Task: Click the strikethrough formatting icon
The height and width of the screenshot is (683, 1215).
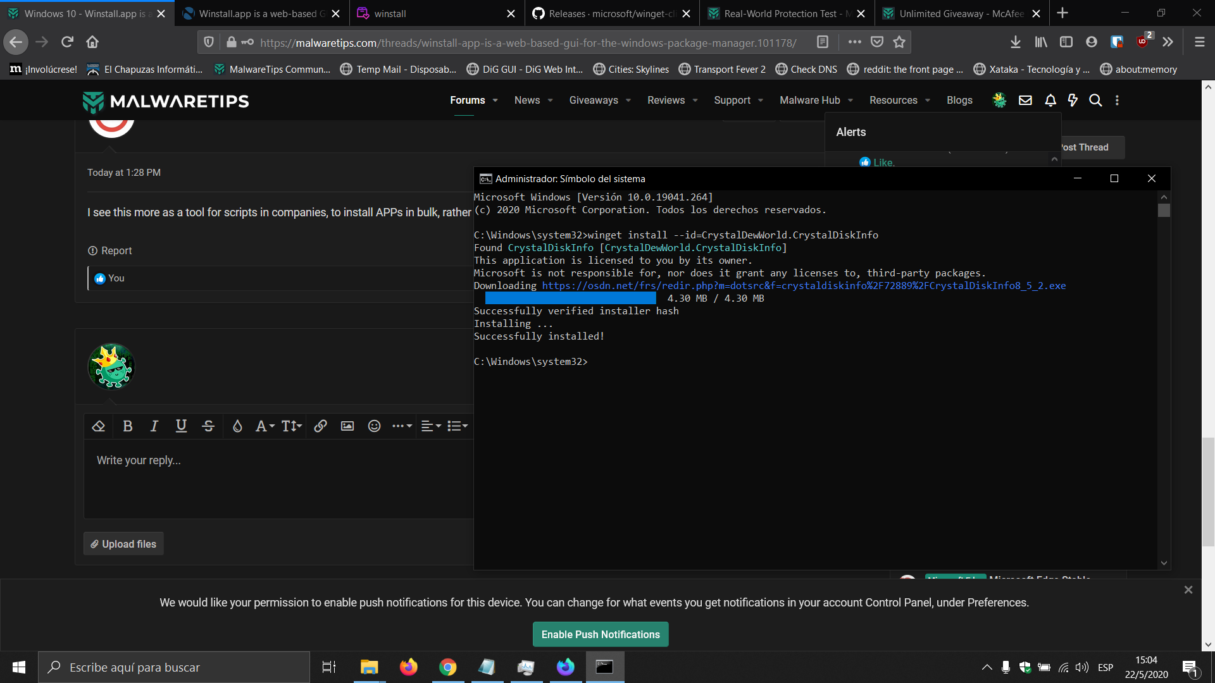Action: pos(208,426)
